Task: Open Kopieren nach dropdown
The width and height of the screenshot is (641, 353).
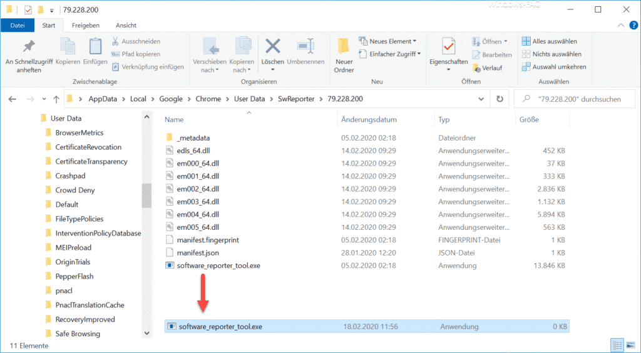Action: pyautogui.click(x=242, y=66)
